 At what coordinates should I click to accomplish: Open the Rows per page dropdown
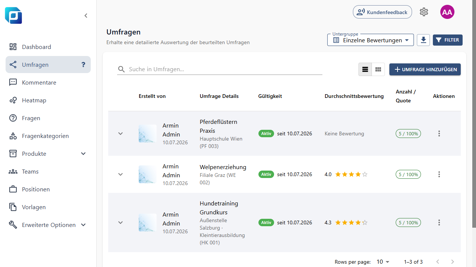383,262
